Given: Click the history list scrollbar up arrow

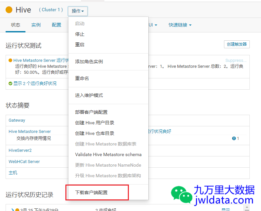Looking at the screenshot, I should [x=247, y=207].
